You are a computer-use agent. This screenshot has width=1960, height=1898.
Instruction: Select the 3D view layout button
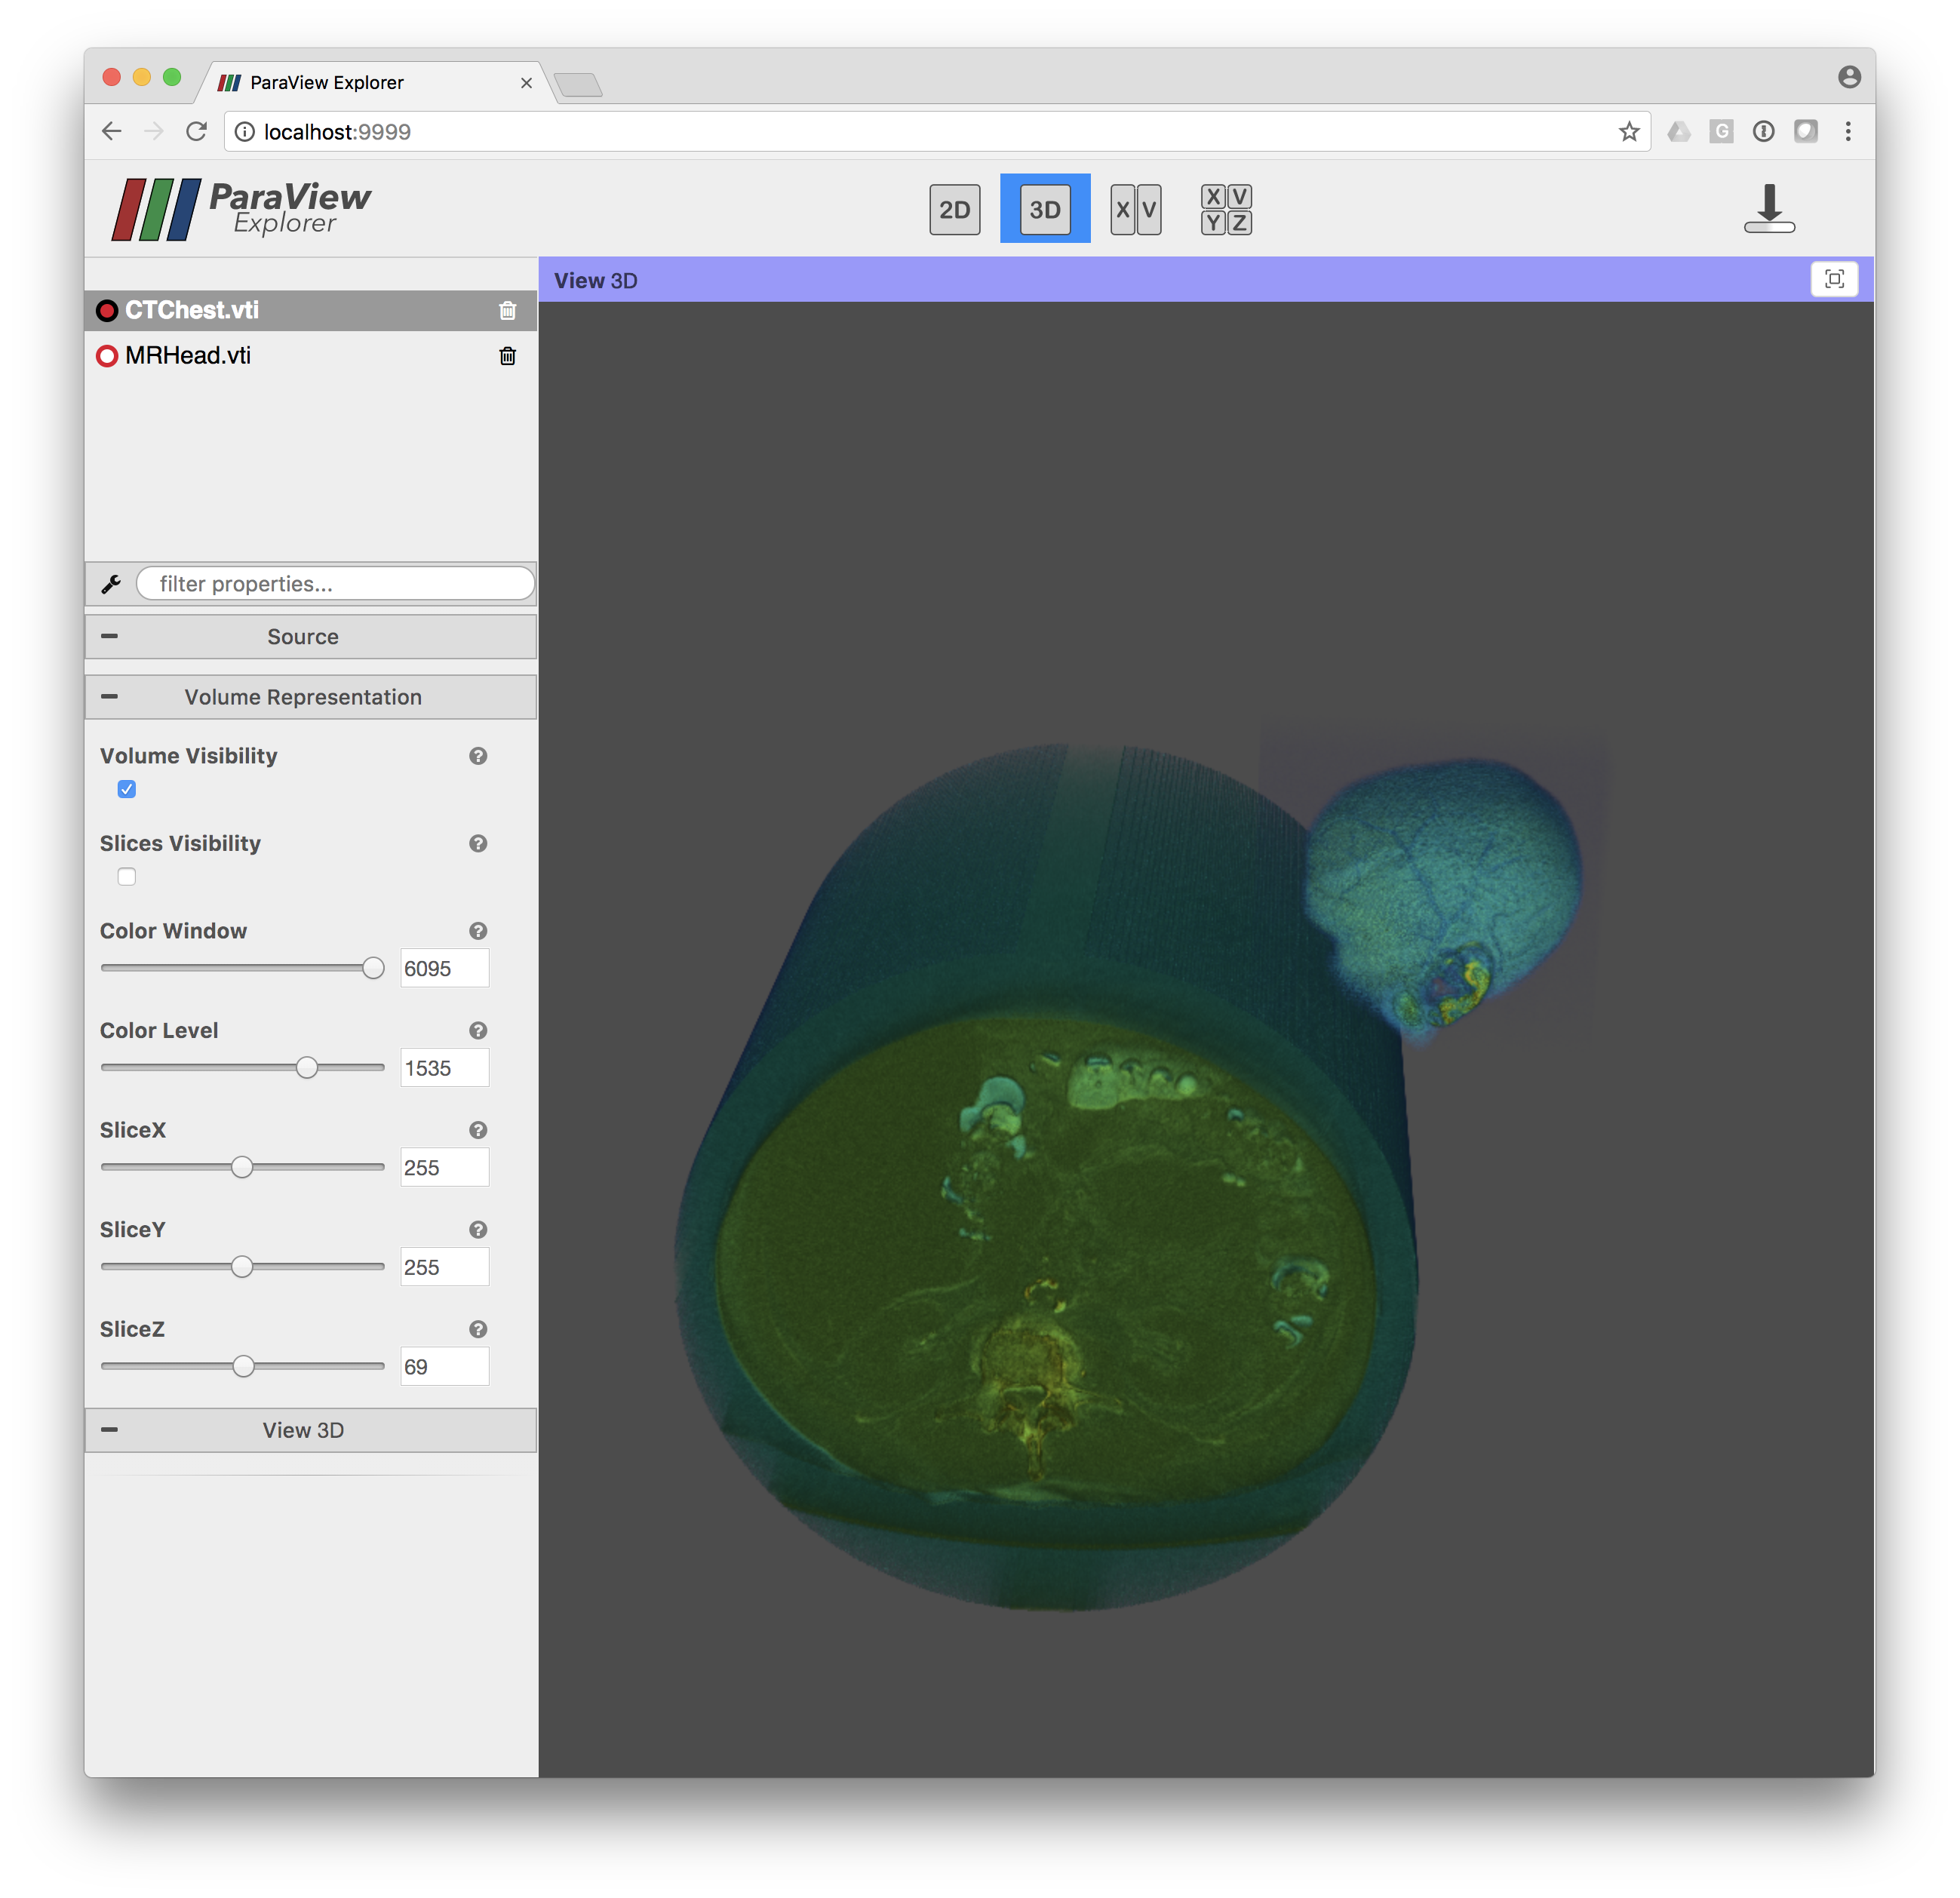pyautogui.click(x=1044, y=210)
